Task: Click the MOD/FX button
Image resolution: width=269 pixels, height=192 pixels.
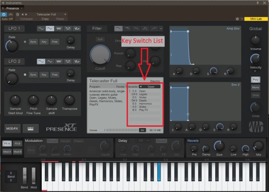Action: tap(13, 128)
